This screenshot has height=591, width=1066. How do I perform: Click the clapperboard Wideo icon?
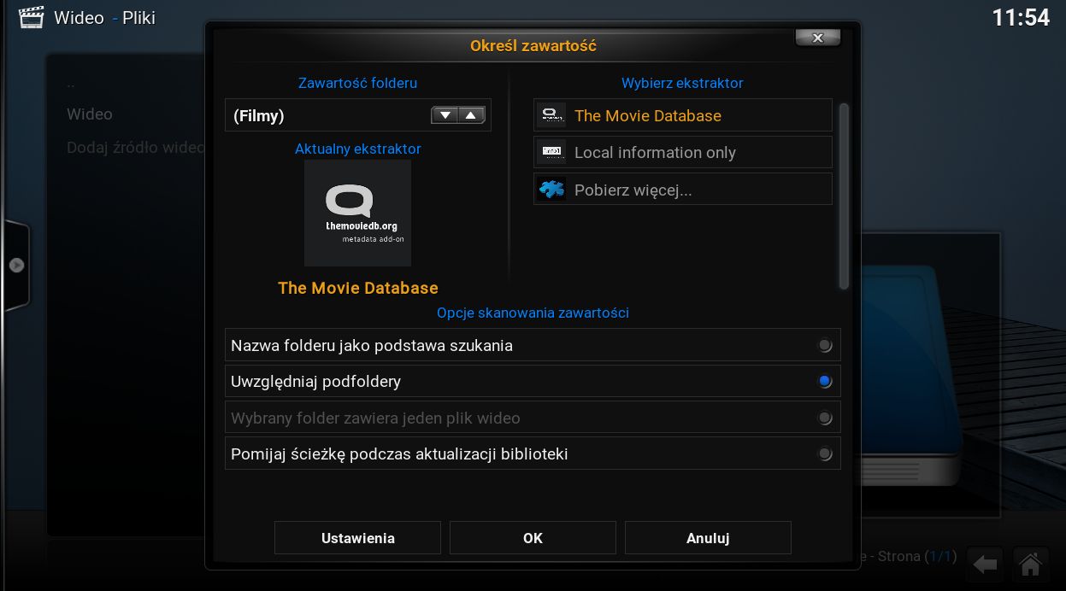tap(31, 17)
